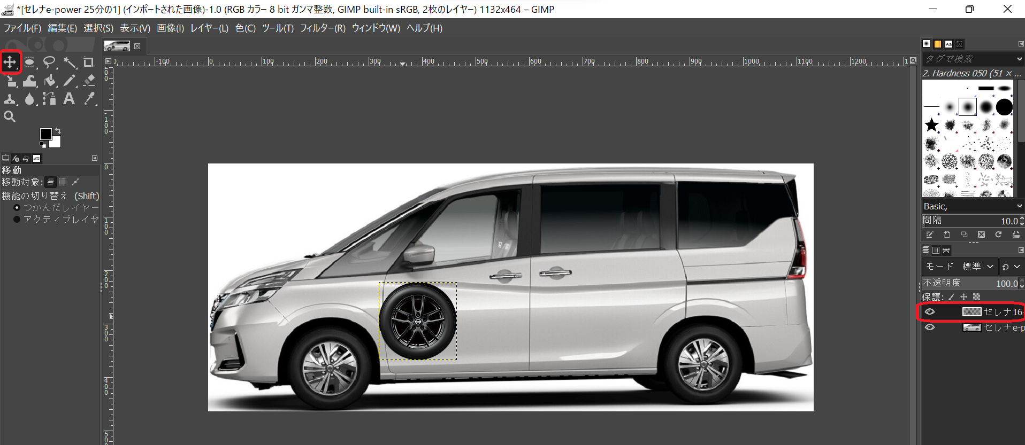Open the フィルター(R) menu
The width and height of the screenshot is (1025, 445).
(322, 28)
